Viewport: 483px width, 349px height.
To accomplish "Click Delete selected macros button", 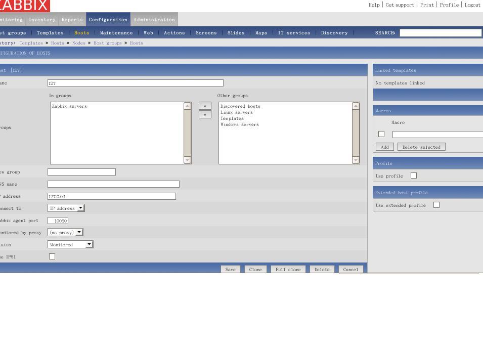I will (421, 147).
